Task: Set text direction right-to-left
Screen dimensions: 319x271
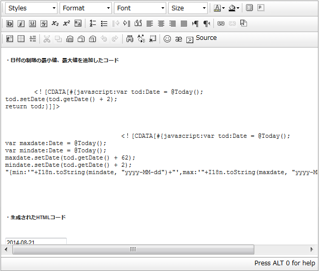Action: [x=207, y=24]
